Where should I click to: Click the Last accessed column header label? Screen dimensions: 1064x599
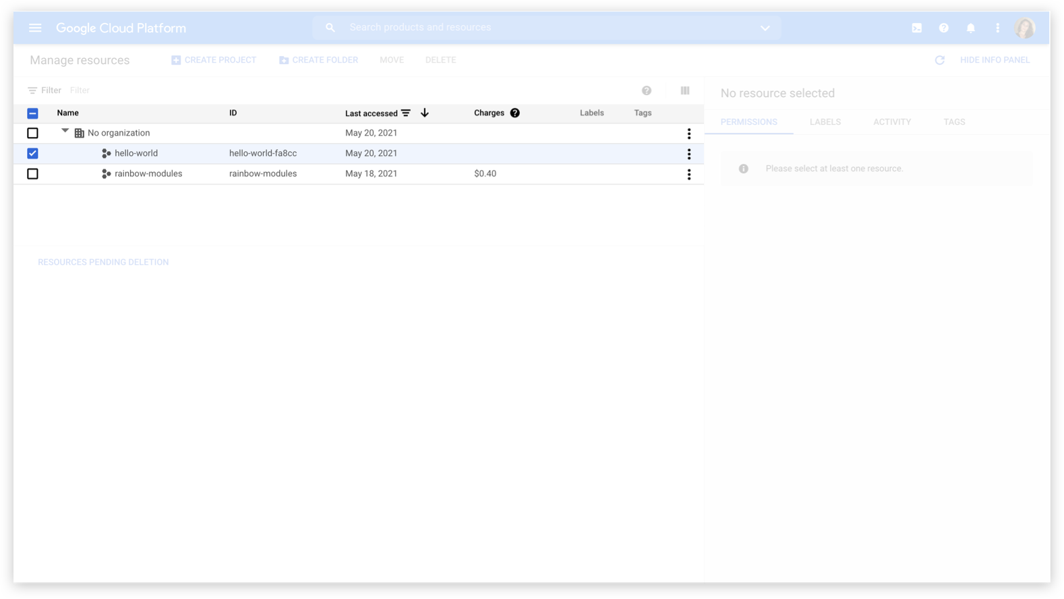[372, 113]
